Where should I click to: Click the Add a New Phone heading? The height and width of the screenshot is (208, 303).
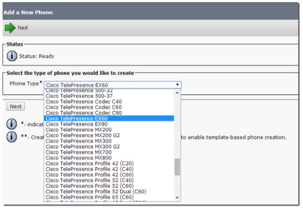[28, 12]
